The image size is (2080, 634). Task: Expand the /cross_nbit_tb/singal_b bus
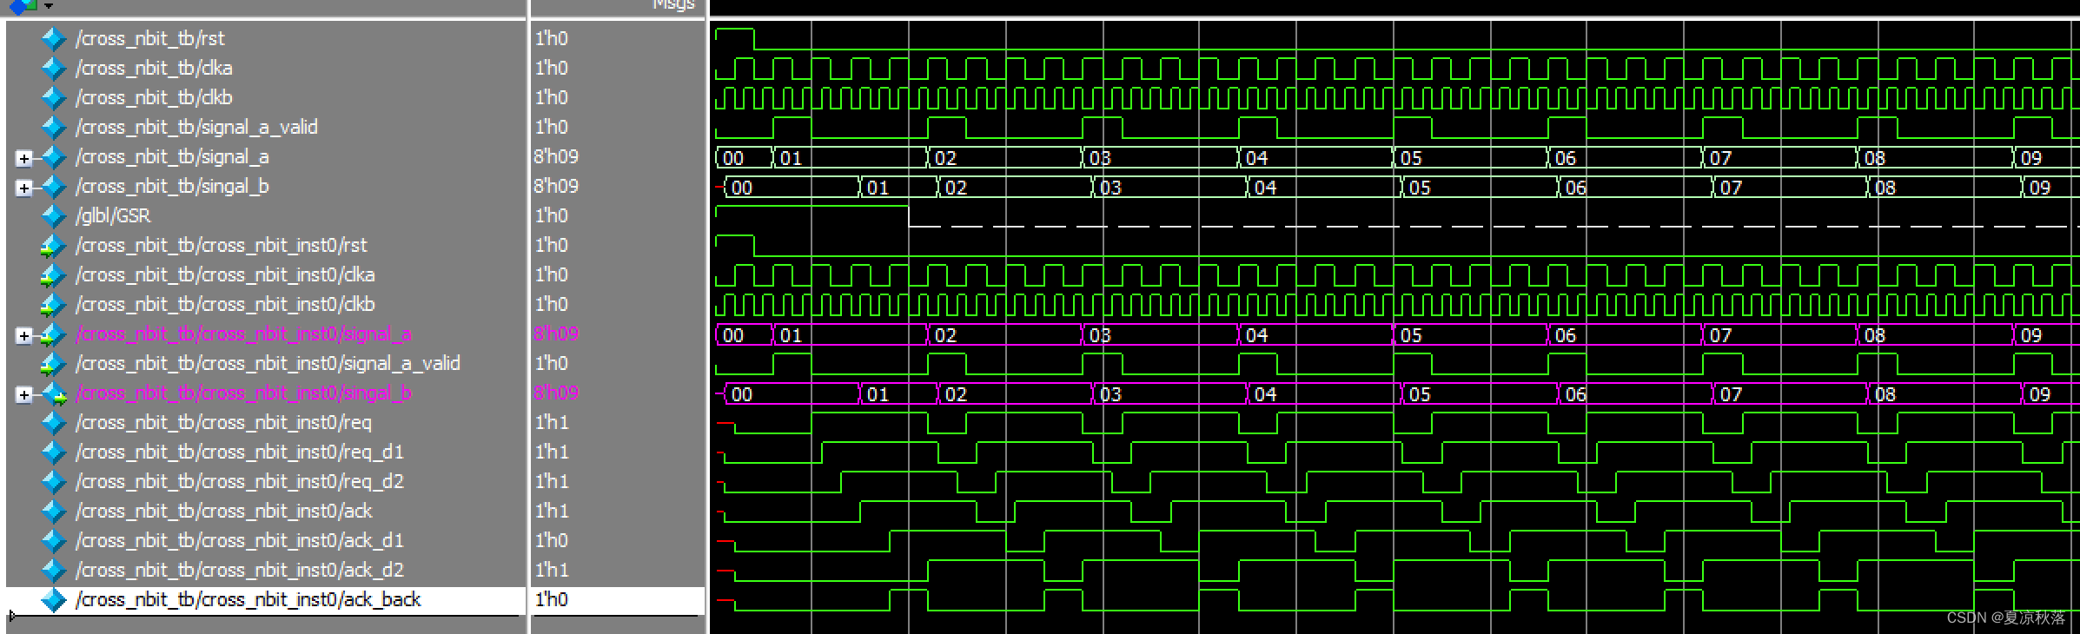24,188
